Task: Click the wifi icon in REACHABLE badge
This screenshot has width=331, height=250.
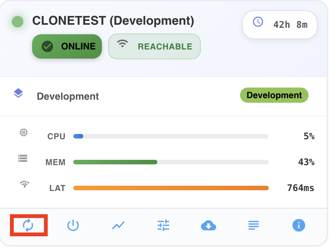Action: 123,43
